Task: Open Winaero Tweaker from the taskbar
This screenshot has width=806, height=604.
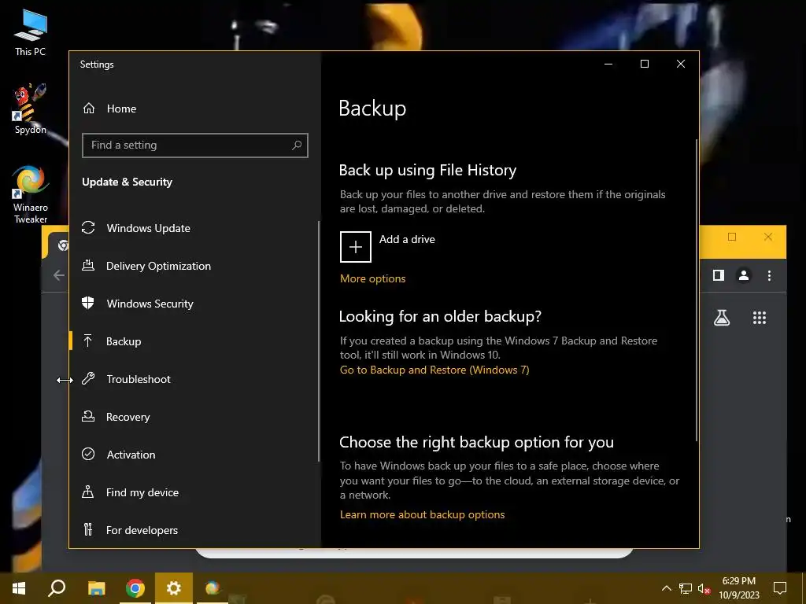Action: tap(213, 588)
